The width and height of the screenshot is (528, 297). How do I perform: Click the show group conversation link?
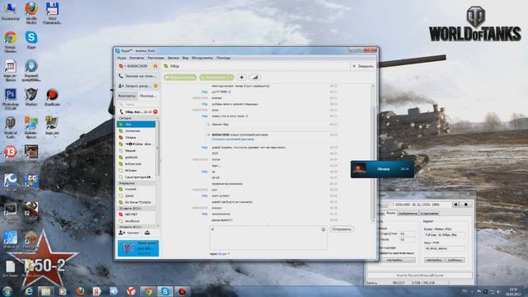pyautogui.click(x=233, y=139)
